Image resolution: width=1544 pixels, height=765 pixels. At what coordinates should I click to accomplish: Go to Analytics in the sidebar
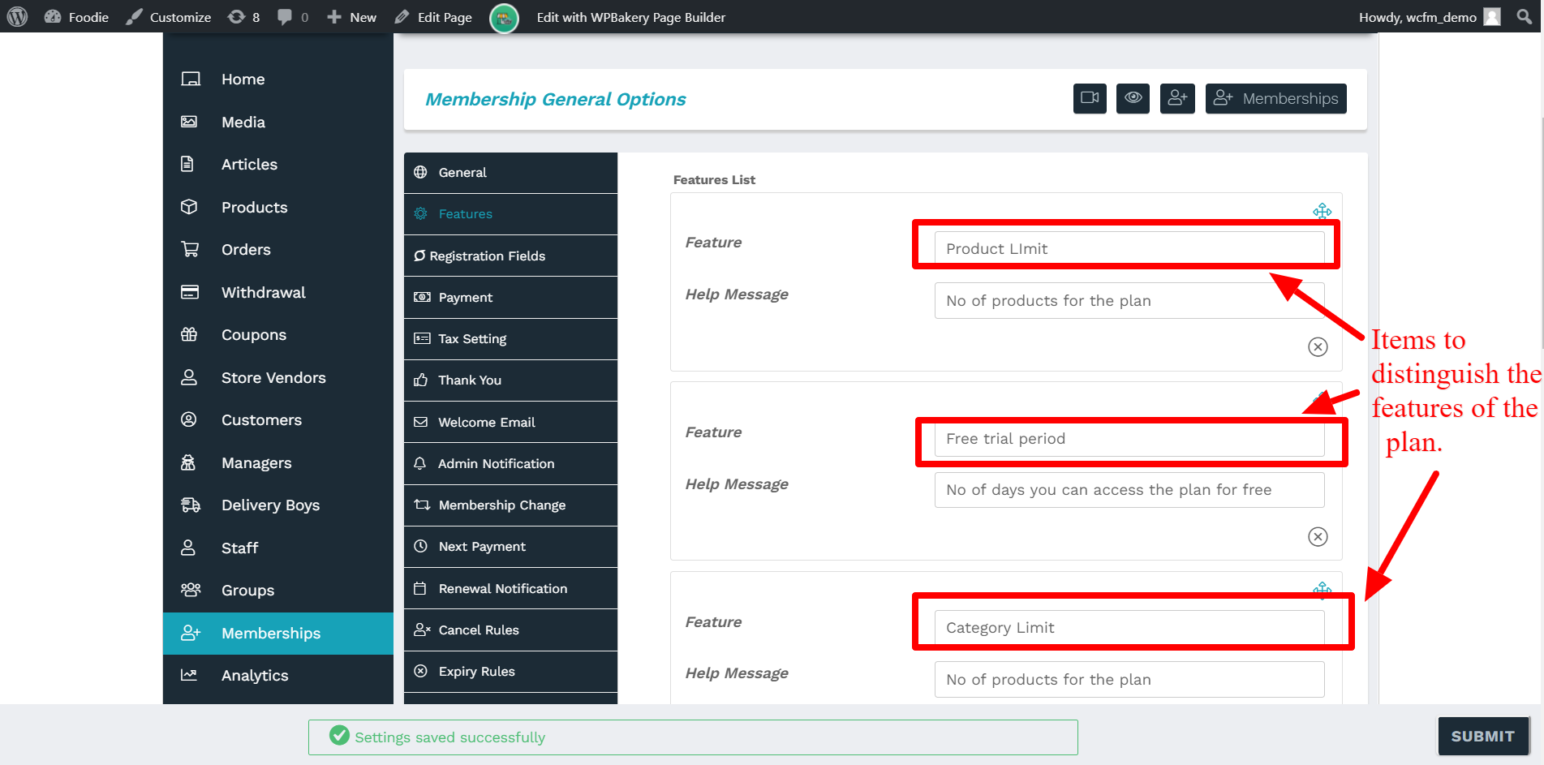click(x=254, y=676)
